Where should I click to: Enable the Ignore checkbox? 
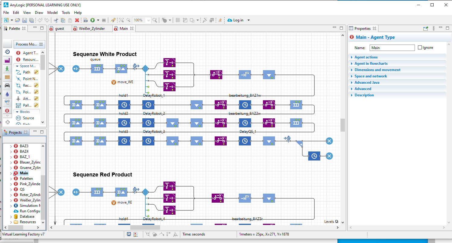pyautogui.click(x=420, y=48)
